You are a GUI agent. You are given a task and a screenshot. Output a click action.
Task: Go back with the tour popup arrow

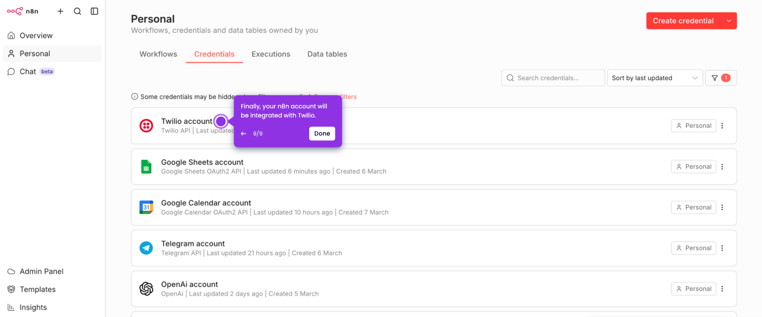(243, 133)
